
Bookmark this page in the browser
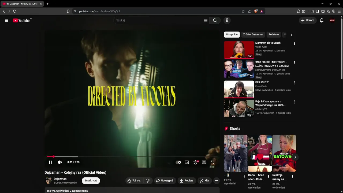click(x=68, y=11)
